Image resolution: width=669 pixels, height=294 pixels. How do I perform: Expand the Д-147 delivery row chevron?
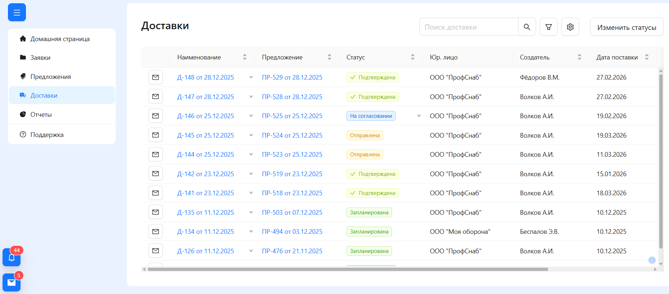[x=251, y=97]
